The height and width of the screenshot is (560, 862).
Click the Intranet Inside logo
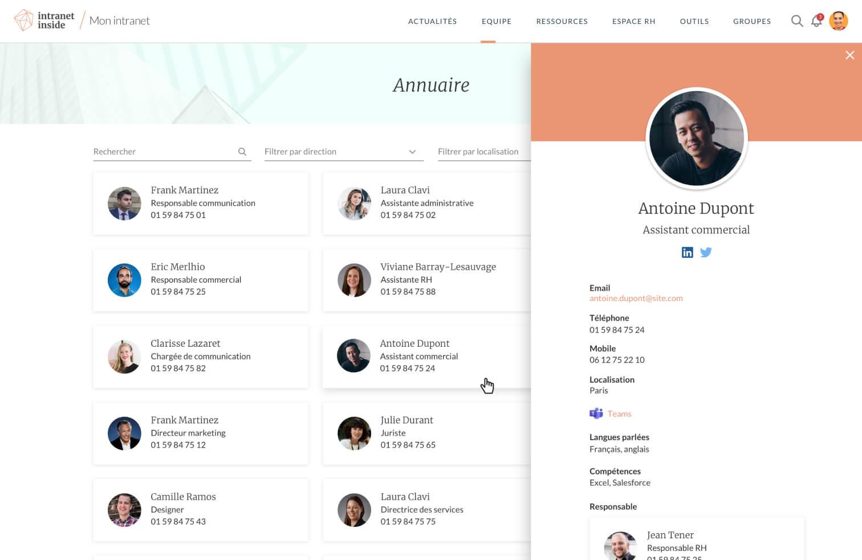(44, 21)
